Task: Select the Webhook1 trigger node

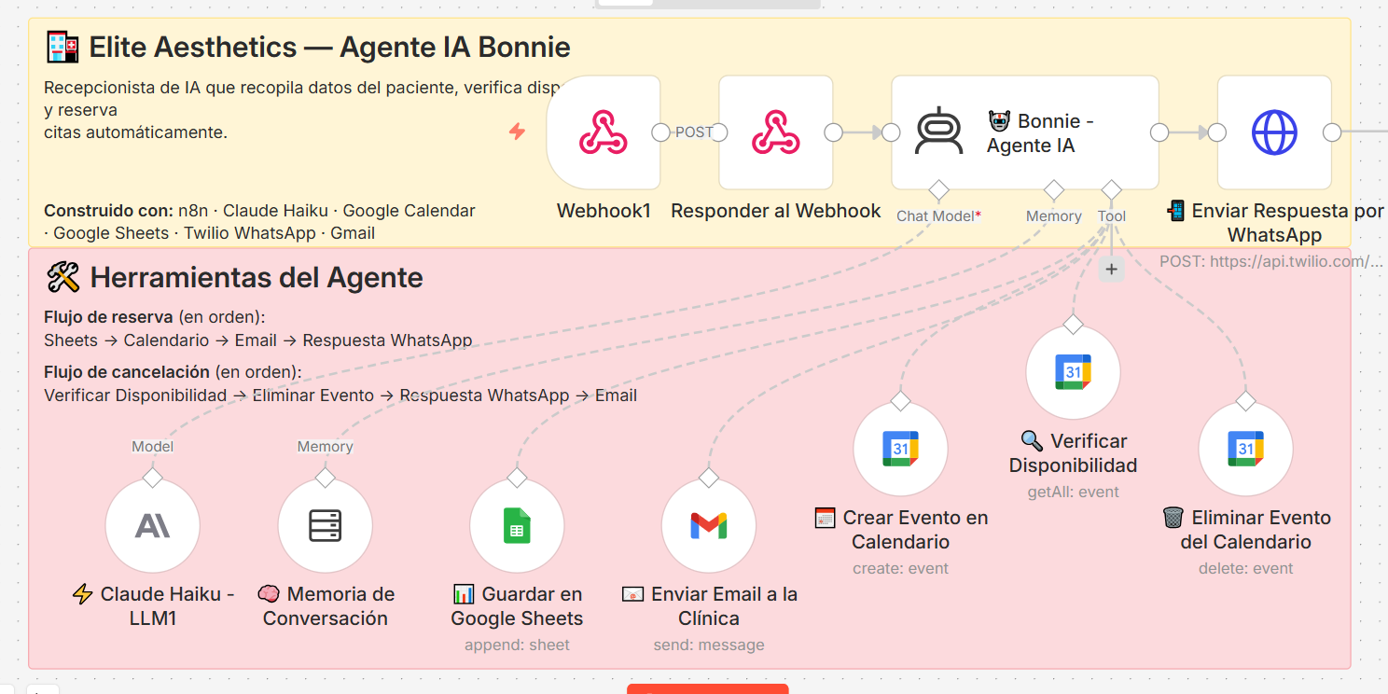Action: pos(604,132)
